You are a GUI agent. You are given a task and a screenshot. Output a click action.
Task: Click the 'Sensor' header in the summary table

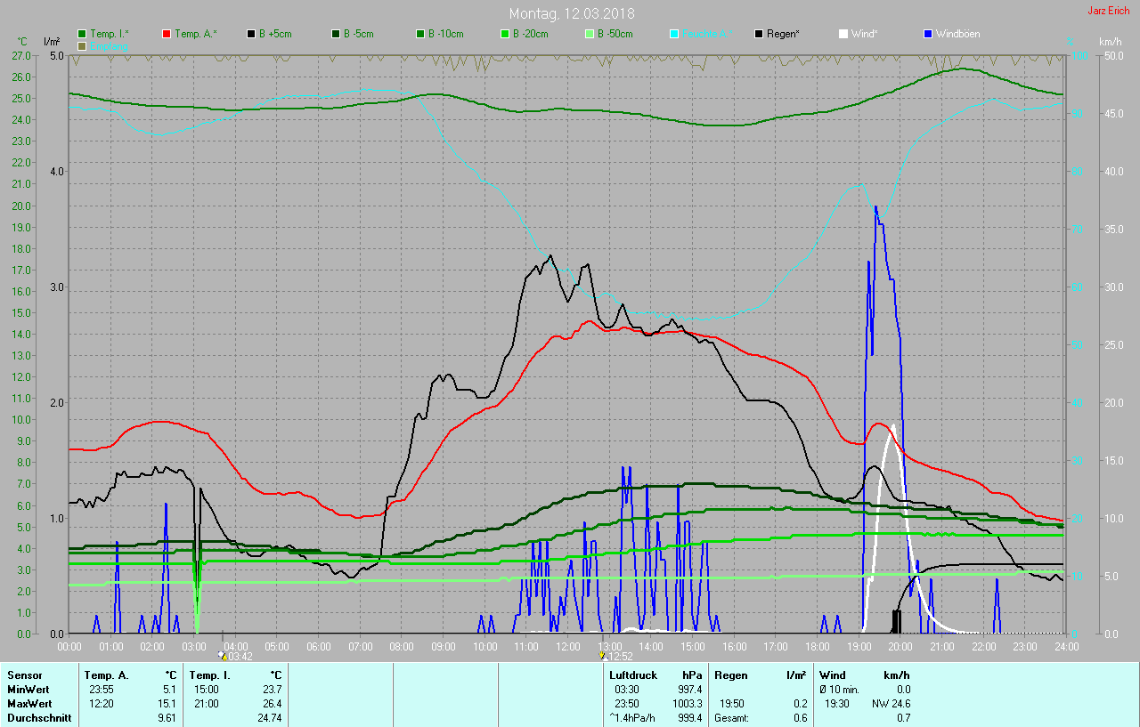[24, 675]
